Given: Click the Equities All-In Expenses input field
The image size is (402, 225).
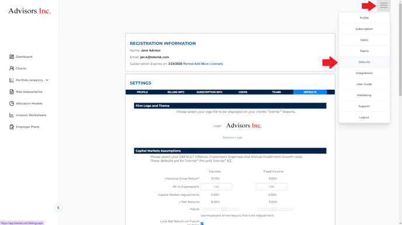Looking at the screenshot, I should pos(216,187).
